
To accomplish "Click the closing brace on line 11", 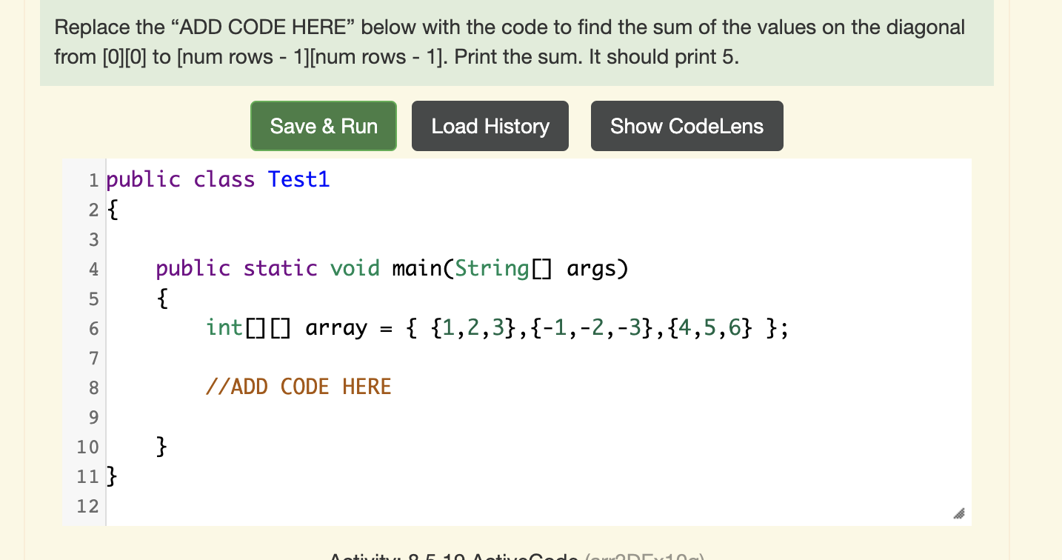I will pyautogui.click(x=111, y=476).
